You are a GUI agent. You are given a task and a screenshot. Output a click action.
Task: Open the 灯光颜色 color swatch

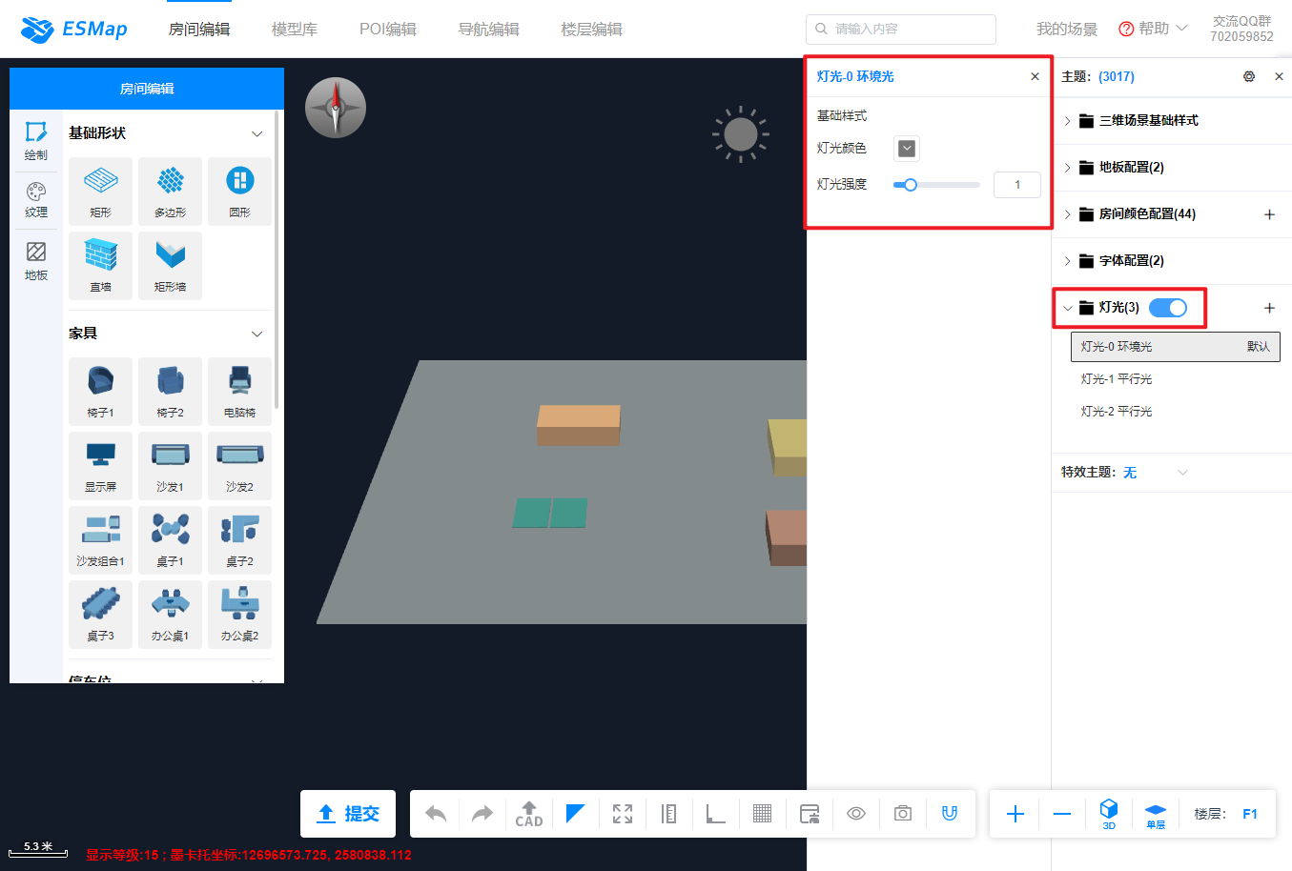907,149
